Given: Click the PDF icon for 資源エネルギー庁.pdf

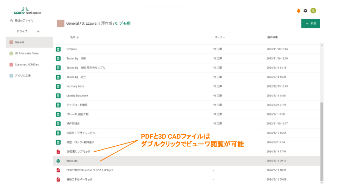Looking at the screenshot, I should 58,179.
